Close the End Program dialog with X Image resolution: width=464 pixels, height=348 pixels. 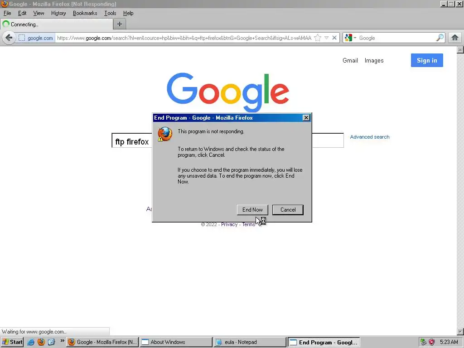(x=306, y=118)
